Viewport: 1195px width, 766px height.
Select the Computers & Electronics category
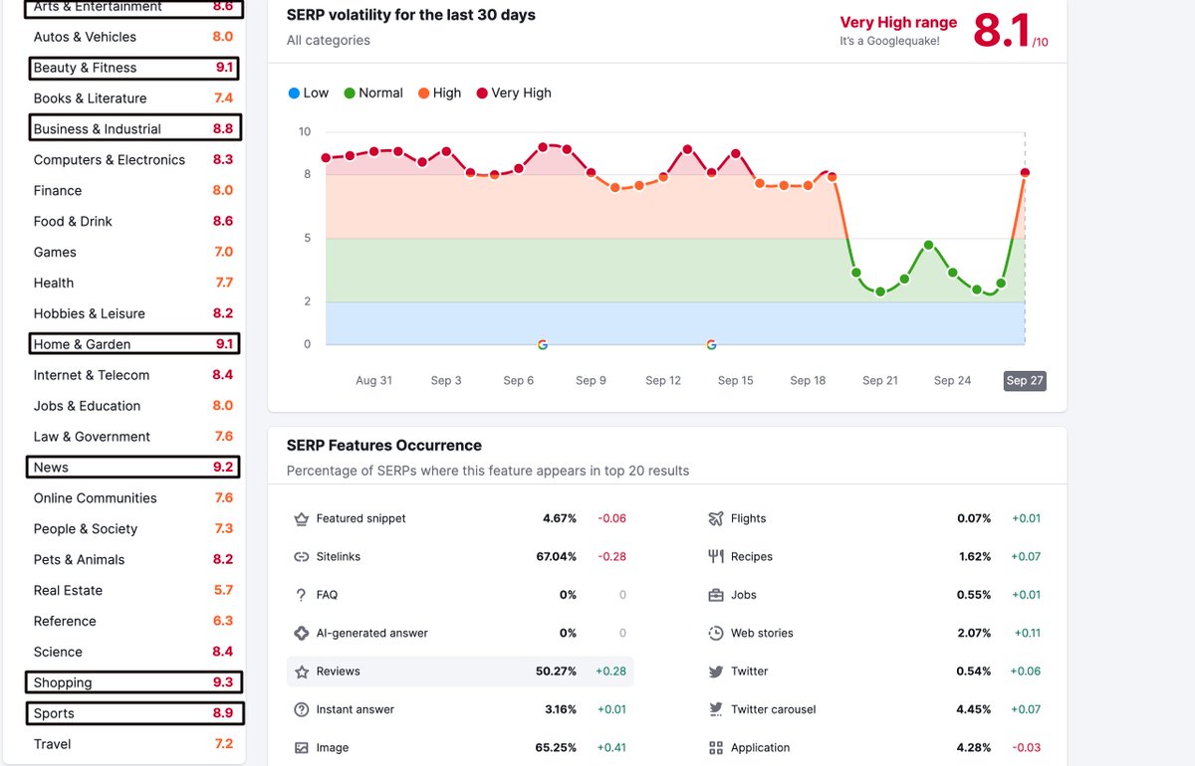135,159
